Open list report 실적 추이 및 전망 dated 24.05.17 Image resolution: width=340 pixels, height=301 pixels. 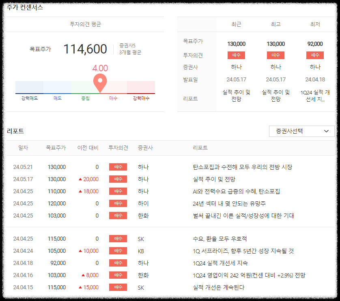point(214,179)
